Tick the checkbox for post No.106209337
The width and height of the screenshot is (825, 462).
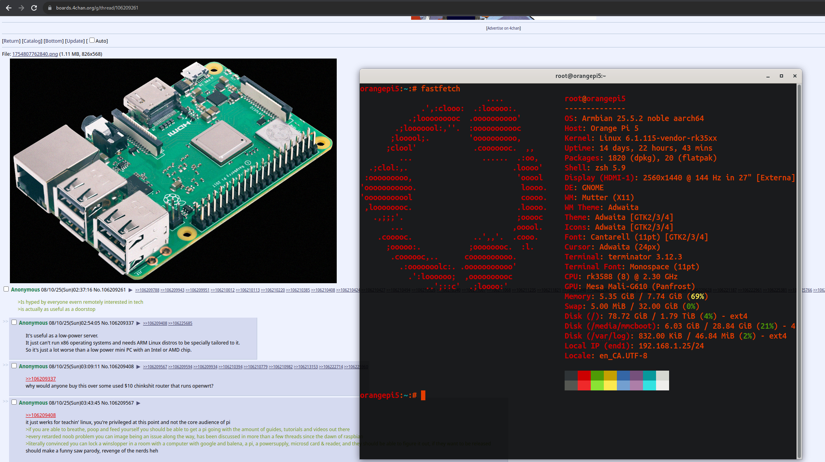click(x=14, y=322)
